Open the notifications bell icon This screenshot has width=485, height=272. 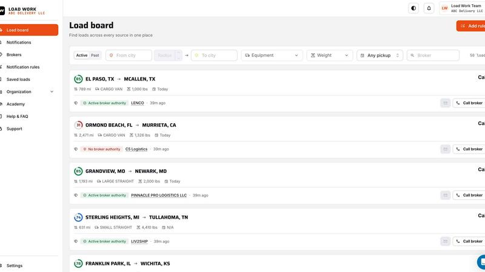[x=429, y=8]
